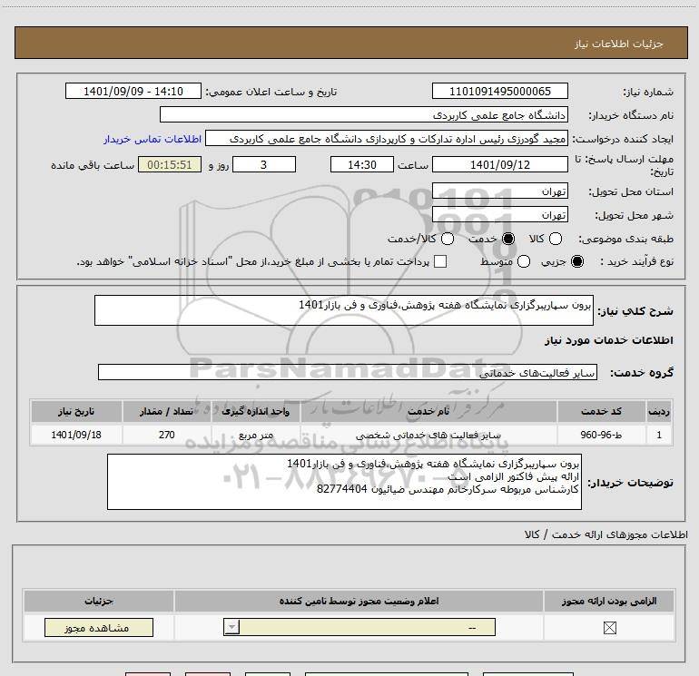Click the countdown timer 00:15:51
The width and height of the screenshot is (699, 676).
pyautogui.click(x=170, y=164)
